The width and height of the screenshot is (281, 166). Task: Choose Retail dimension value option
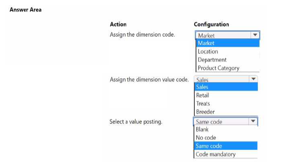tap(226, 95)
